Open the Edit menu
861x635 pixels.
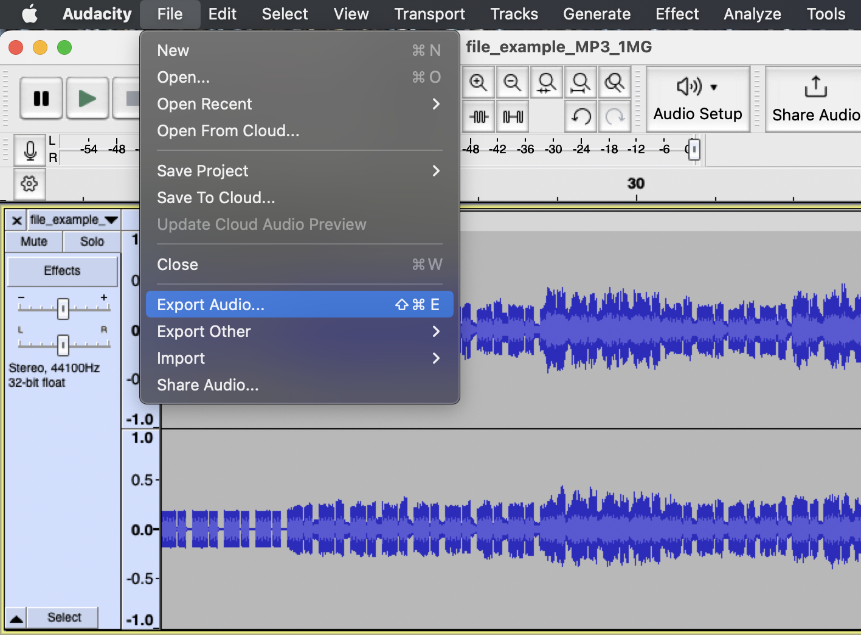pos(222,14)
